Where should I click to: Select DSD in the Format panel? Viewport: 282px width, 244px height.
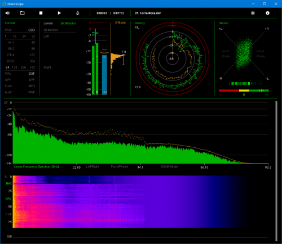click(x=32, y=30)
